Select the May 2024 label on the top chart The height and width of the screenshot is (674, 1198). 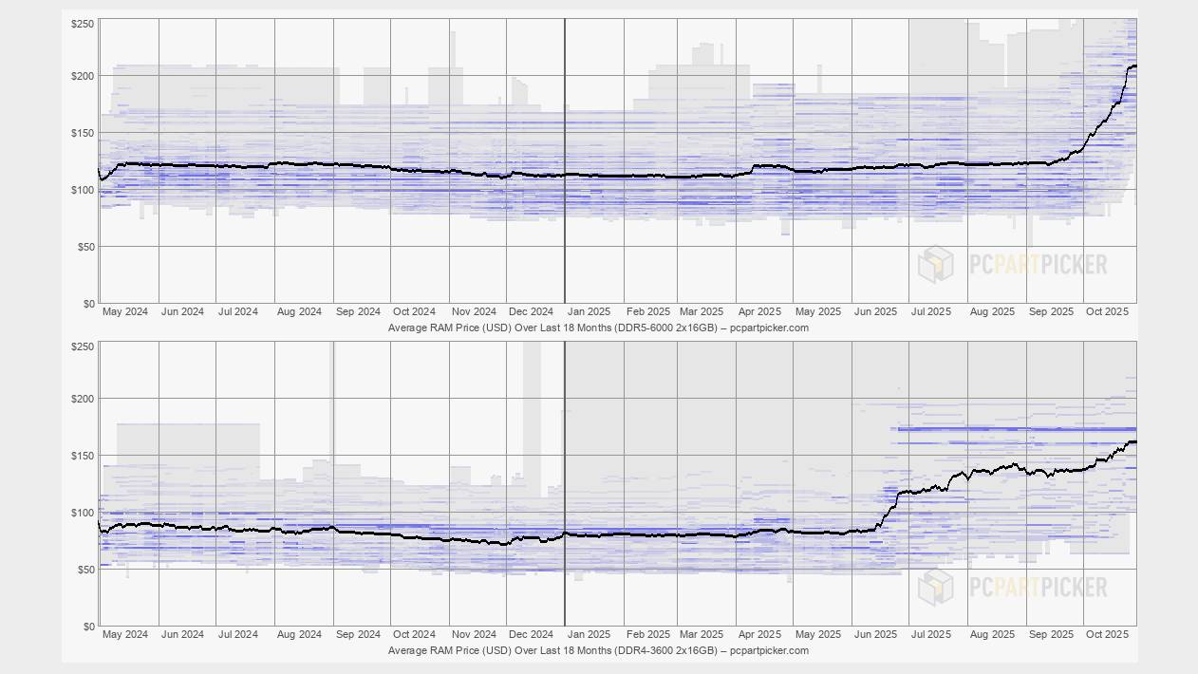124,311
